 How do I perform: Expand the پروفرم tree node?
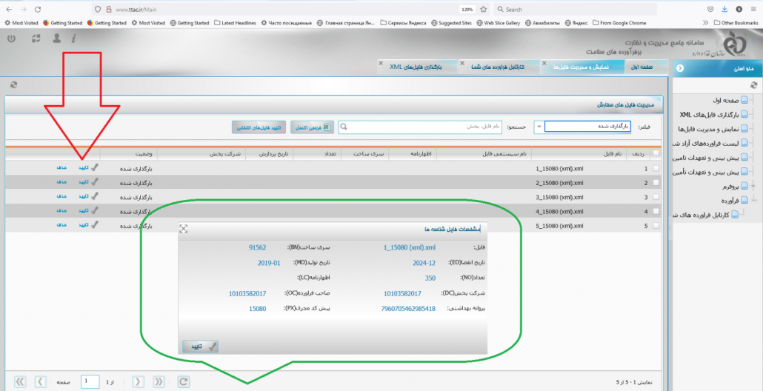click(753, 187)
